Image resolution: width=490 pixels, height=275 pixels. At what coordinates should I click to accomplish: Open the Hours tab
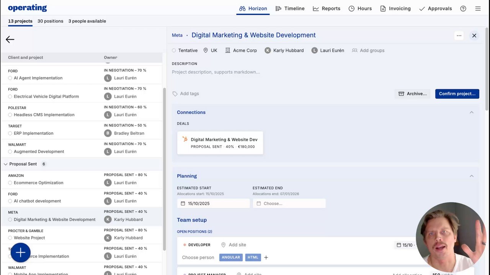click(360, 8)
